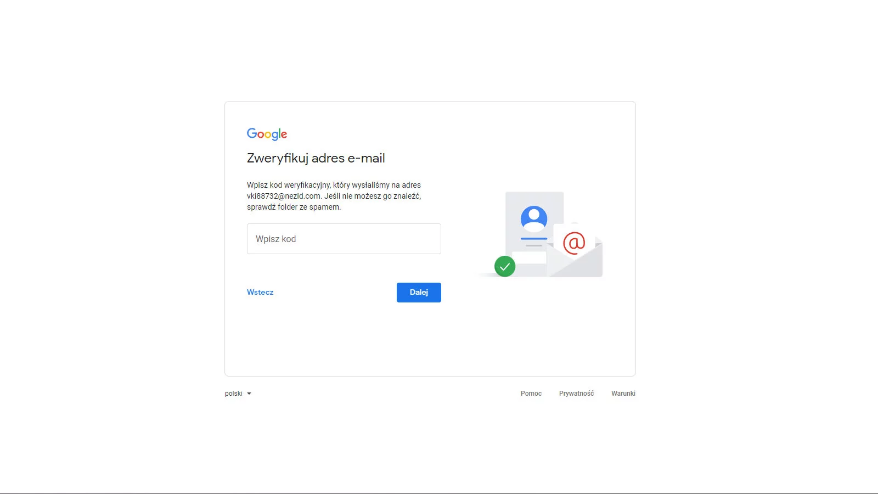Click the vki88732@nezid.com address text

click(x=284, y=196)
